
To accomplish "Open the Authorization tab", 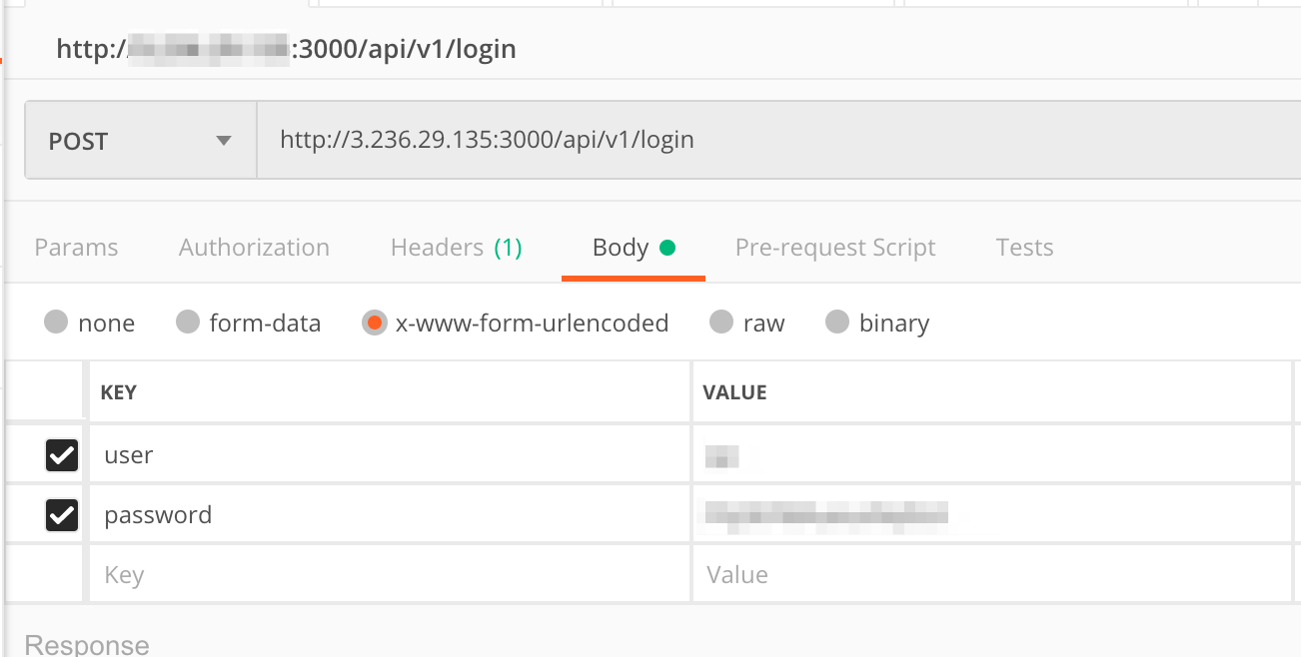I will (254, 248).
